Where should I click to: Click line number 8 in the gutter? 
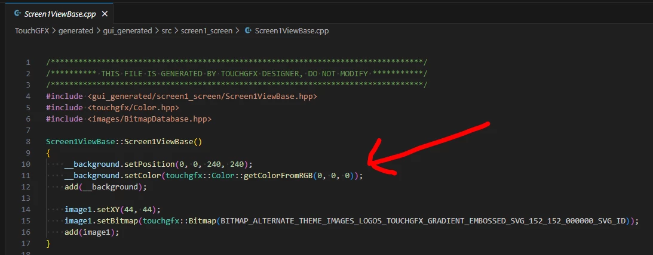28,142
